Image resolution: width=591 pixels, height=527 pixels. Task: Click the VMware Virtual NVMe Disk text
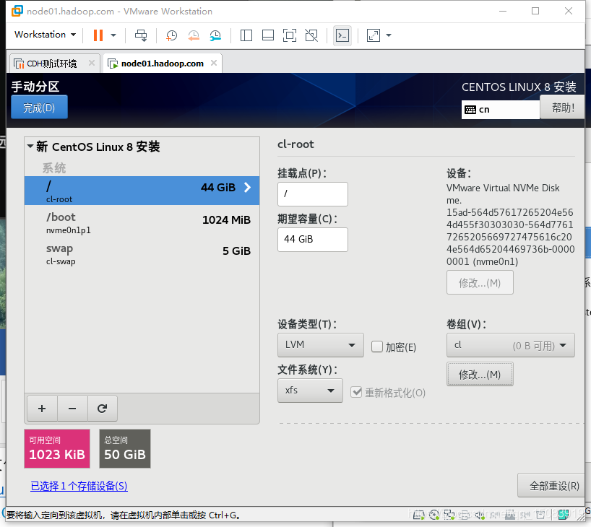coord(503,188)
